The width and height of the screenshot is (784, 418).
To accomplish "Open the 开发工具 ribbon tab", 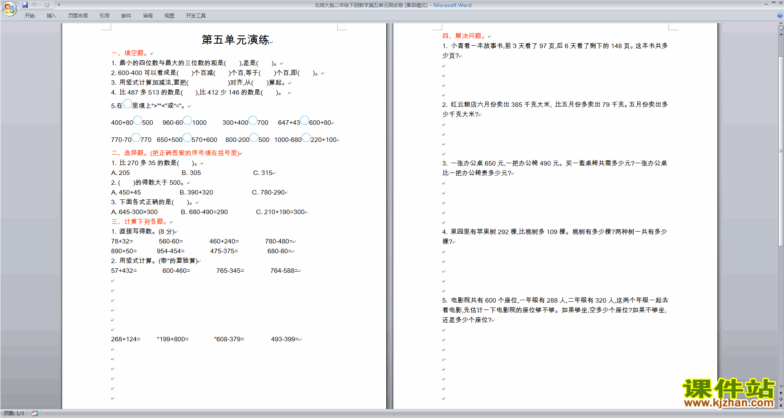I will (x=196, y=15).
